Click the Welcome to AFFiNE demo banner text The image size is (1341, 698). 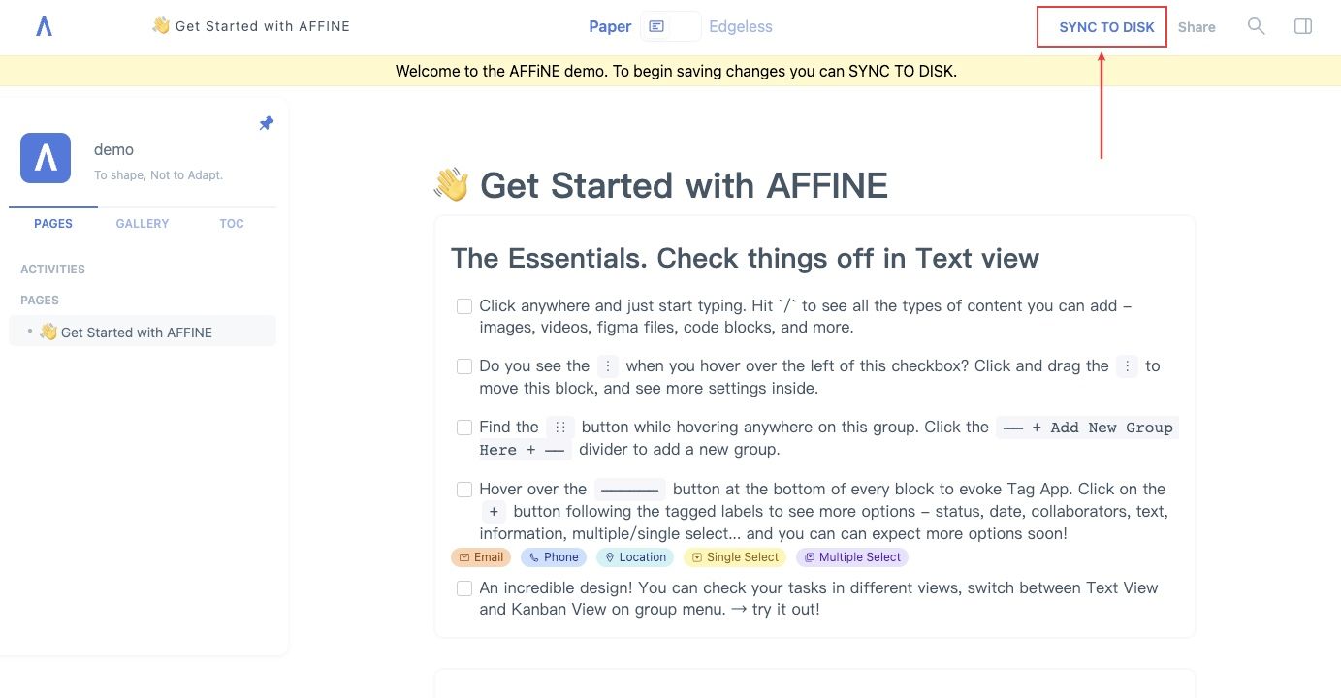point(676,71)
